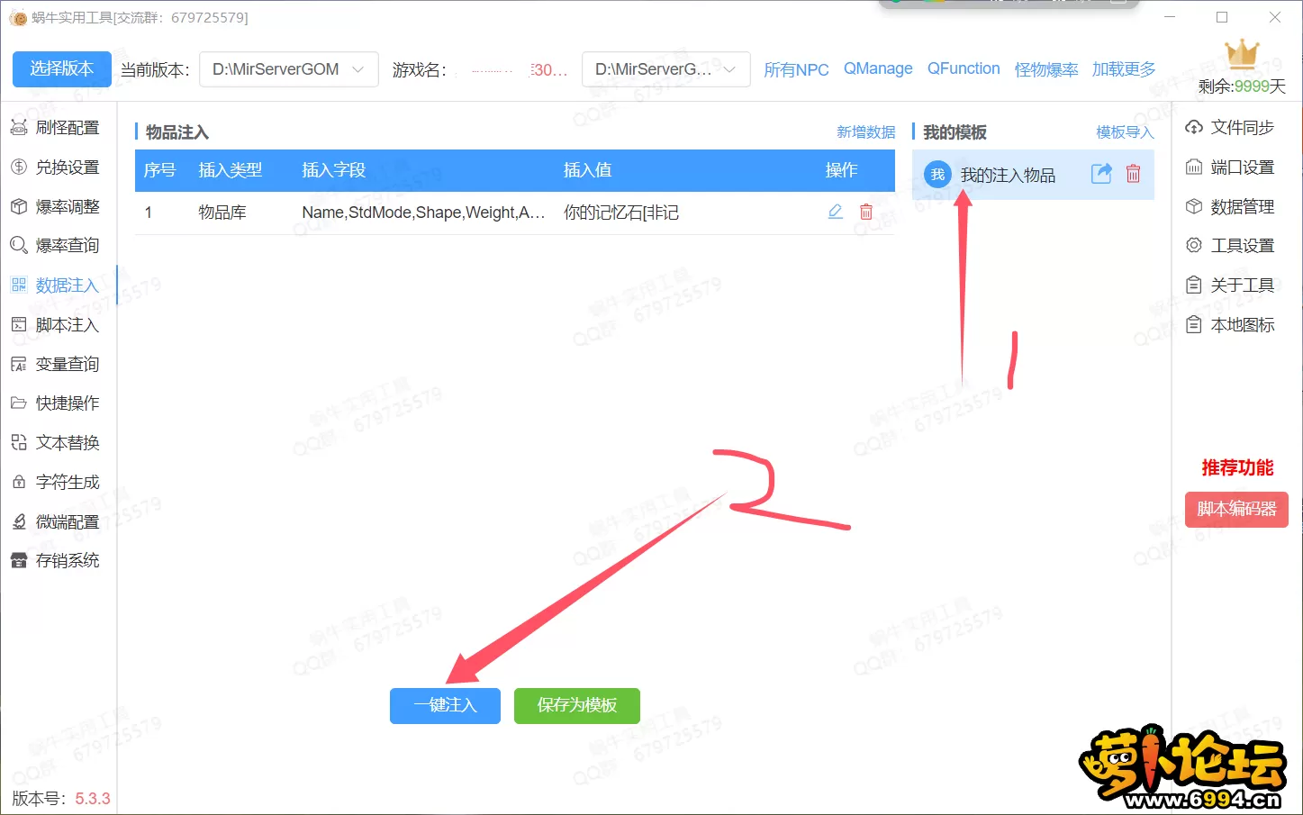
Task: Open 工具设置 with the gear icon
Action: [1230, 246]
